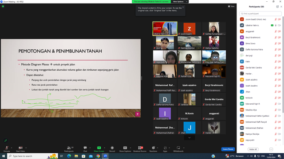Start Video from the Zoom toolbar

click(x=20, y=149)
